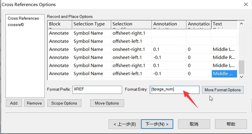Image resolution: width=252 pixels, height=134 pixels.
Task: Click scroll down arrow in options table
Action: [x=241, y=77]
